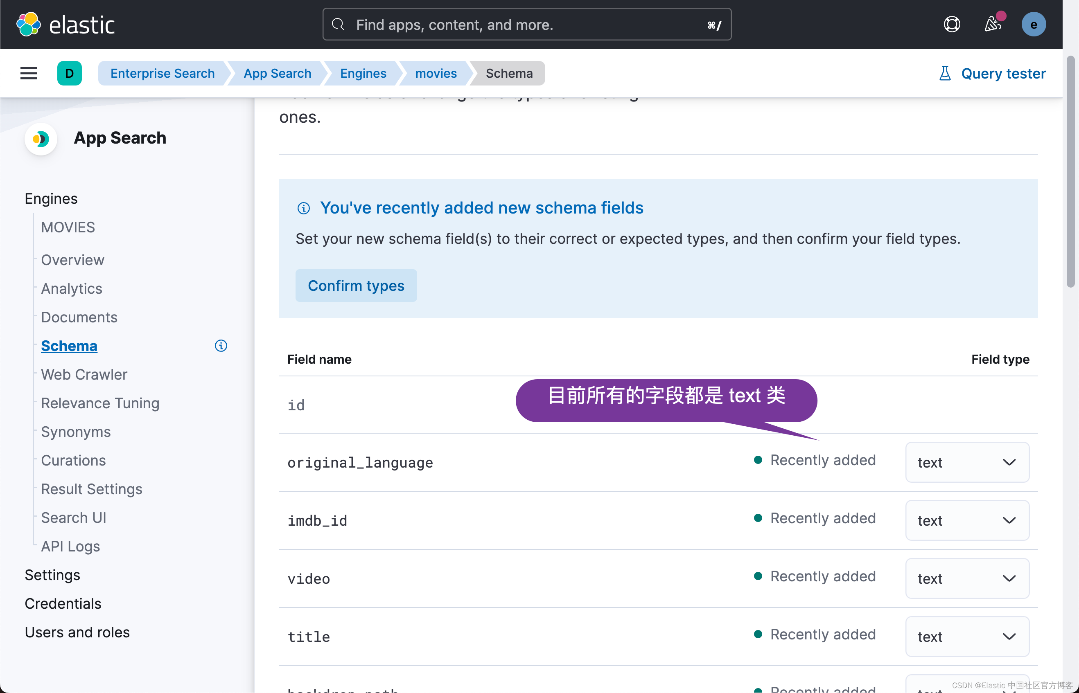This screenshot has width=1079, height=693.
Task: Open the Synonyms page
Action: pos(76,432)
